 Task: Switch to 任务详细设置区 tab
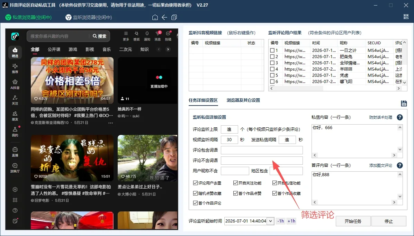203,100
